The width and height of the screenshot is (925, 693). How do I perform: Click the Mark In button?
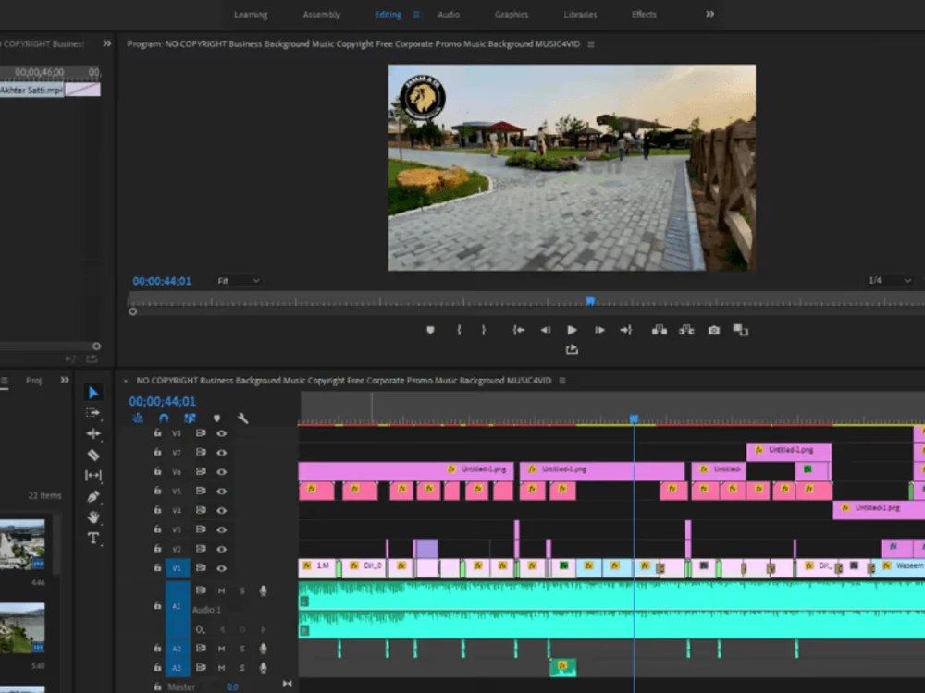pos(459,330)
